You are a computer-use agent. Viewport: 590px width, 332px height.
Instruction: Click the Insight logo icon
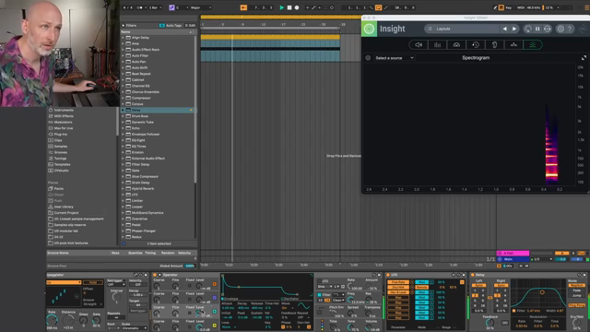369,29
